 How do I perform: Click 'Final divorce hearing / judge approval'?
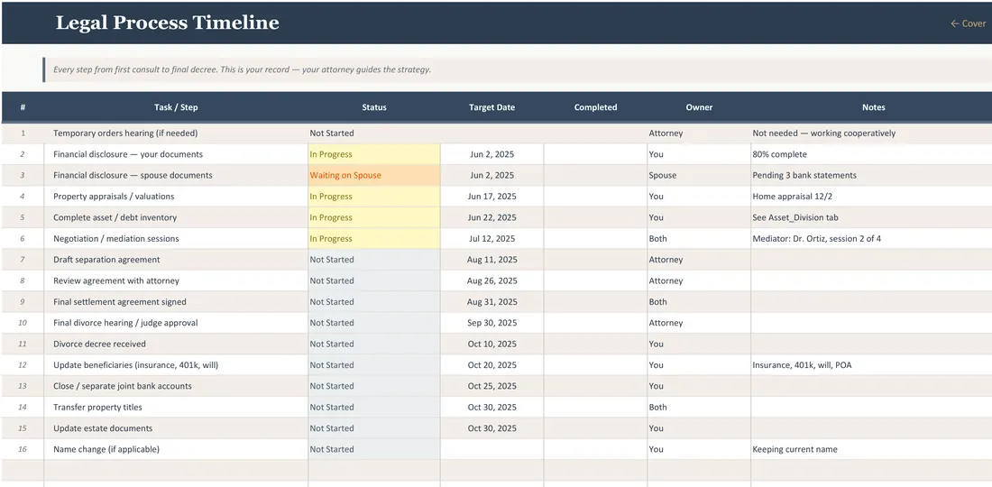click(125, 323)
